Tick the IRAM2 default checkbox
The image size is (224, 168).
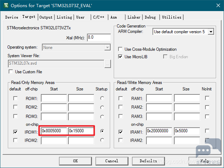pyautogui.click(x=121, y=140)
